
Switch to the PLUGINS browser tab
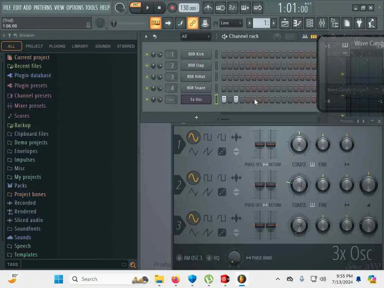57,46
